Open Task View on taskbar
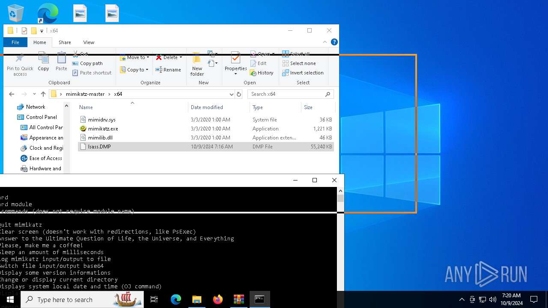548x308 pixels. coord(154,299)
